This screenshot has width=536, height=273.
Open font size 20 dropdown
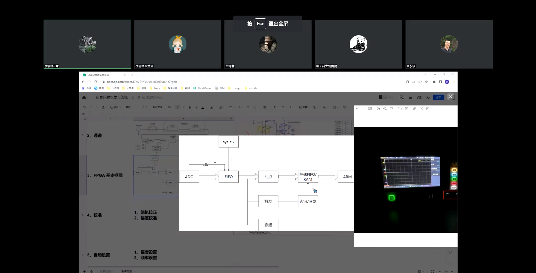(170, 107)
